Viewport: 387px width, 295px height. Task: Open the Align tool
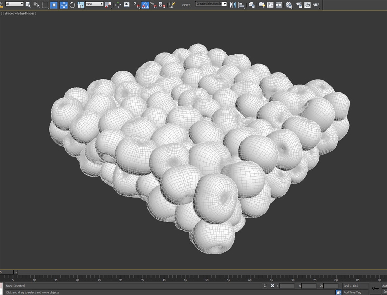242,5
